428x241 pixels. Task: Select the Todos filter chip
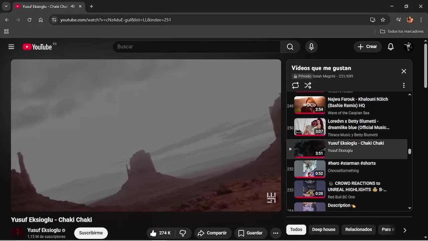pos(296,230)
